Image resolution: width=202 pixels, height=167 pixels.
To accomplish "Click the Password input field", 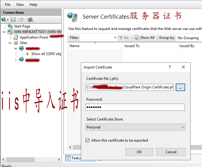I will pos(135,107).
